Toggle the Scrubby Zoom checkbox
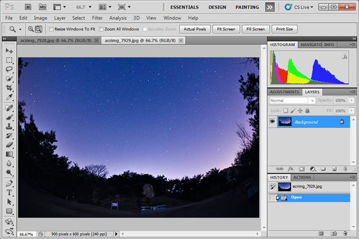359x239 pixels. (145, 29)
